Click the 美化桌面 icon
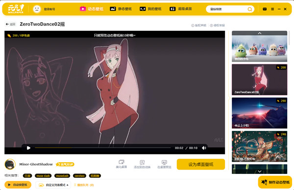 122,164
